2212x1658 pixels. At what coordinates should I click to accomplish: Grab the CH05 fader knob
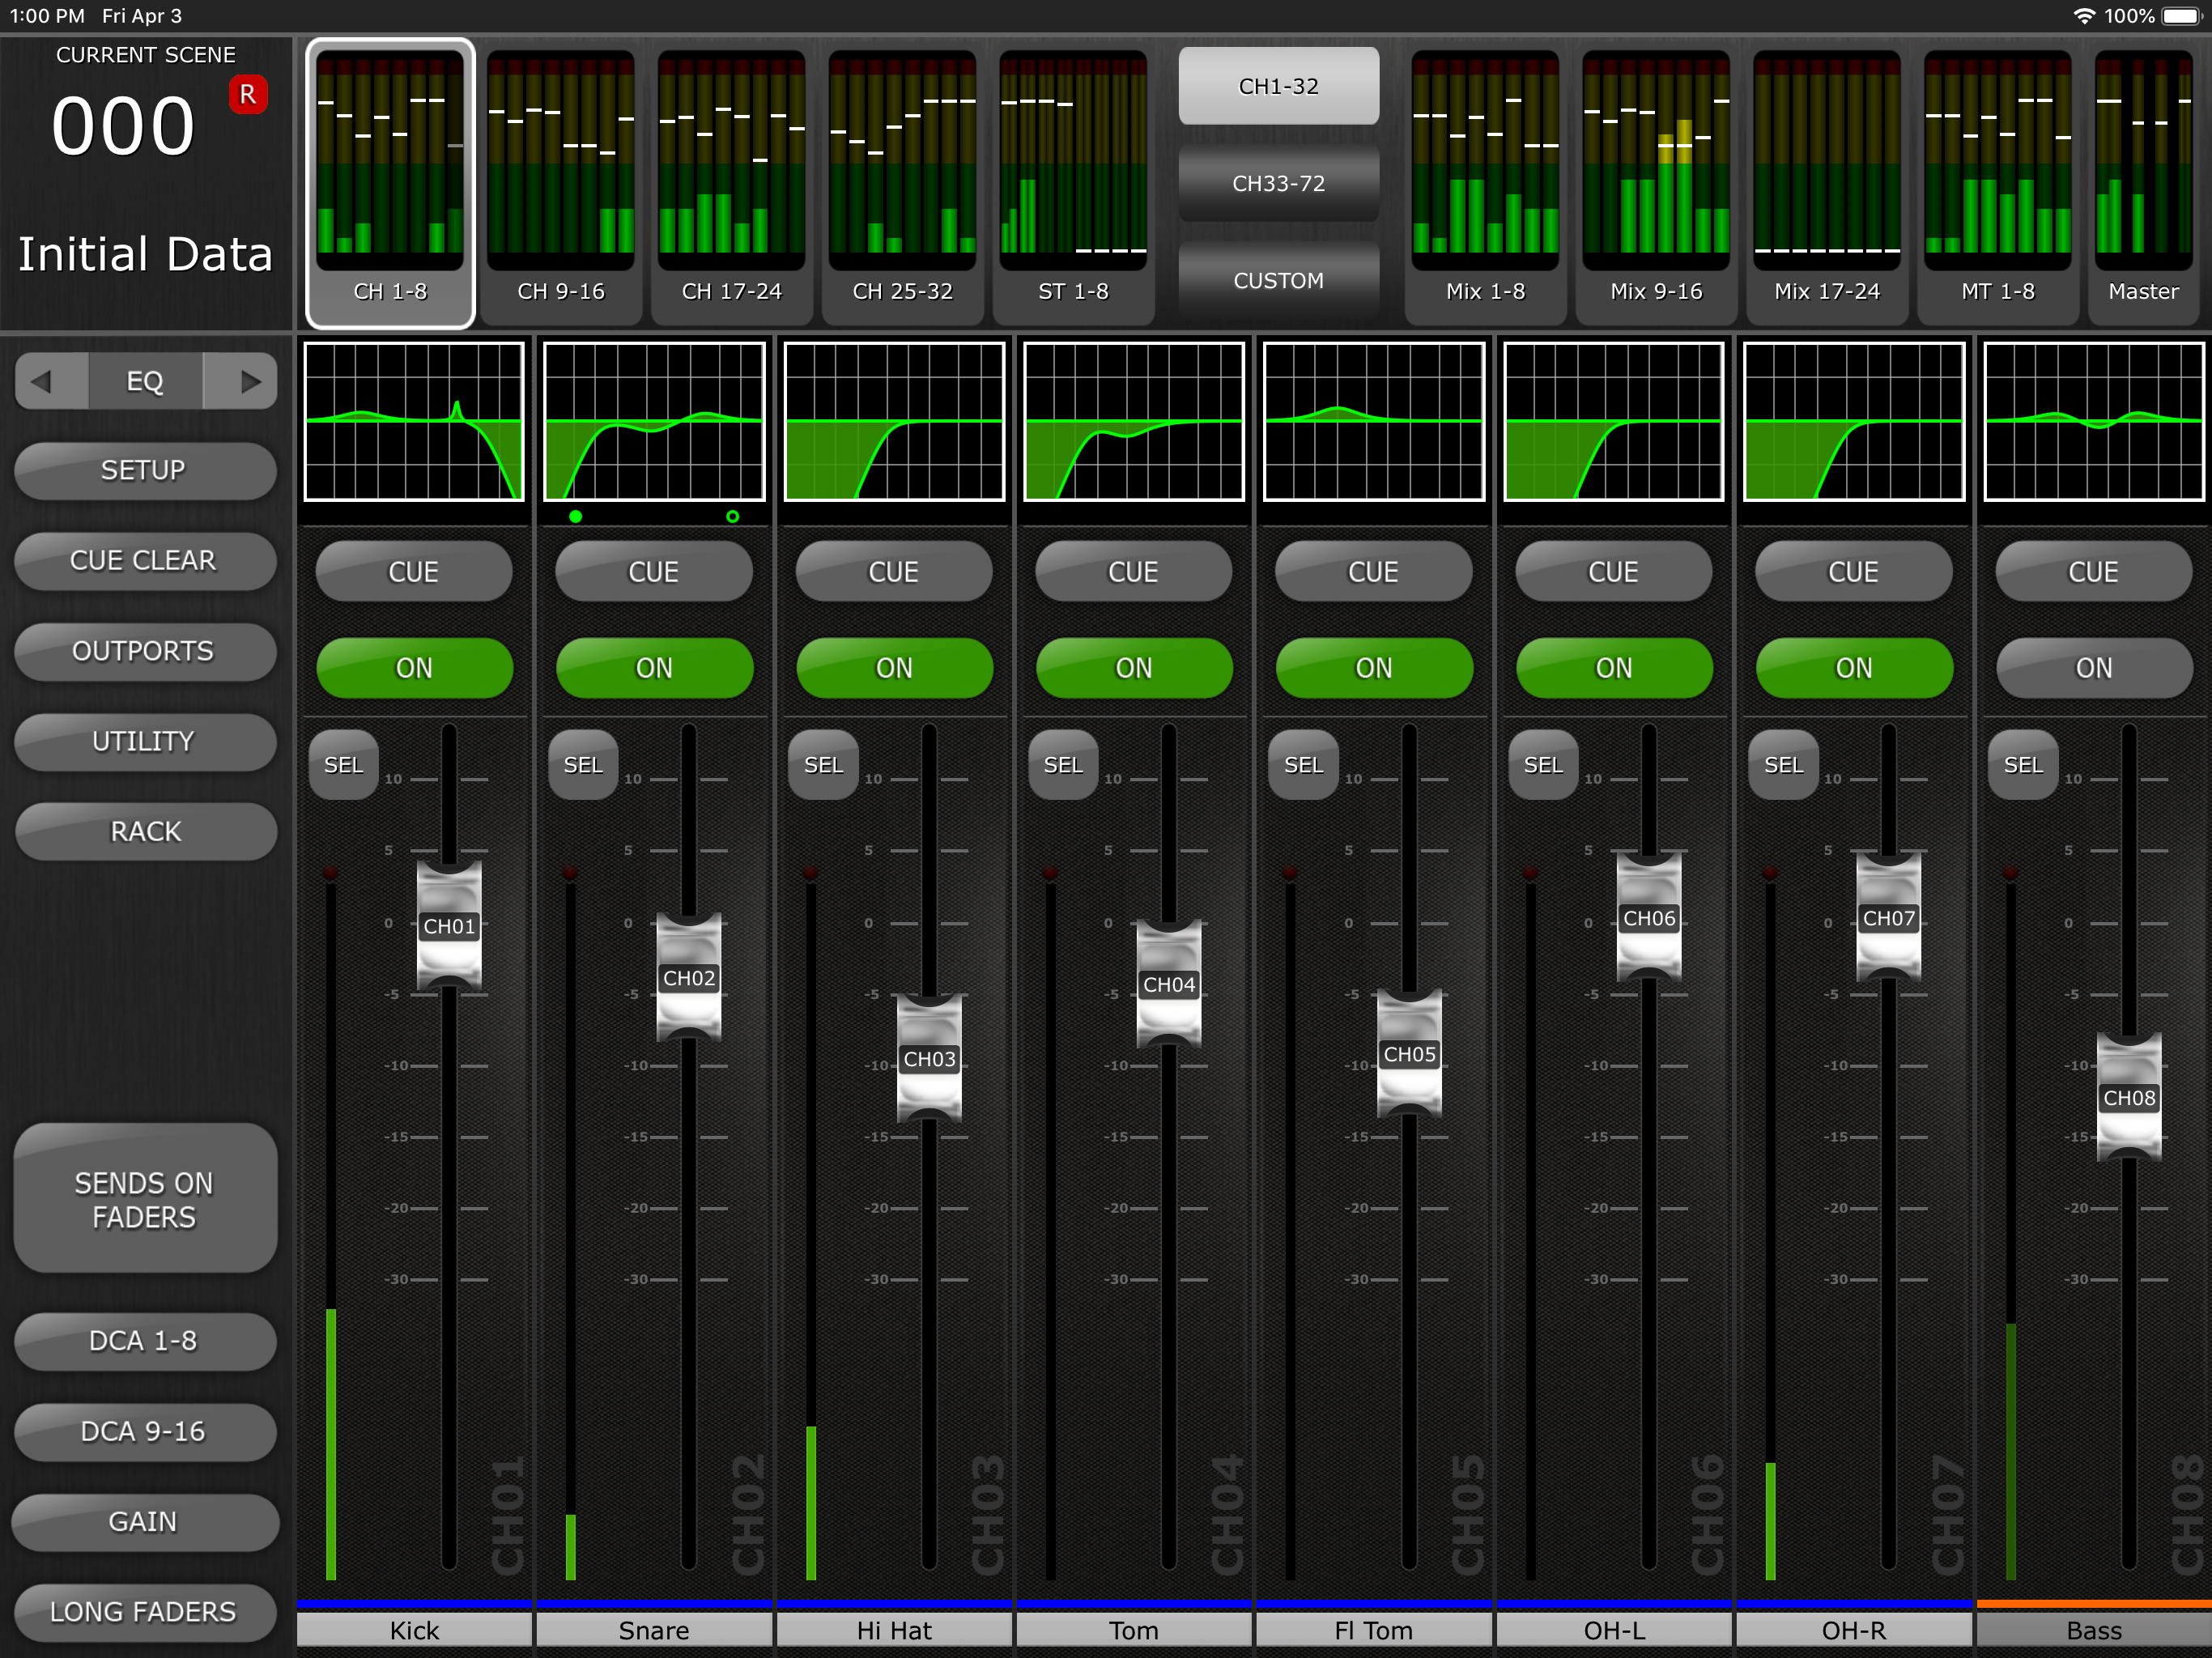pyautogui.click(x=1409, y=1054)
